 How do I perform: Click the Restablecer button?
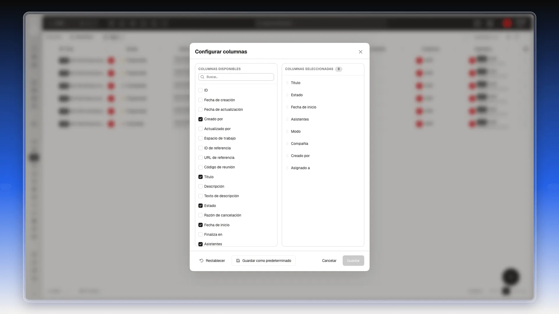(212, 261)
